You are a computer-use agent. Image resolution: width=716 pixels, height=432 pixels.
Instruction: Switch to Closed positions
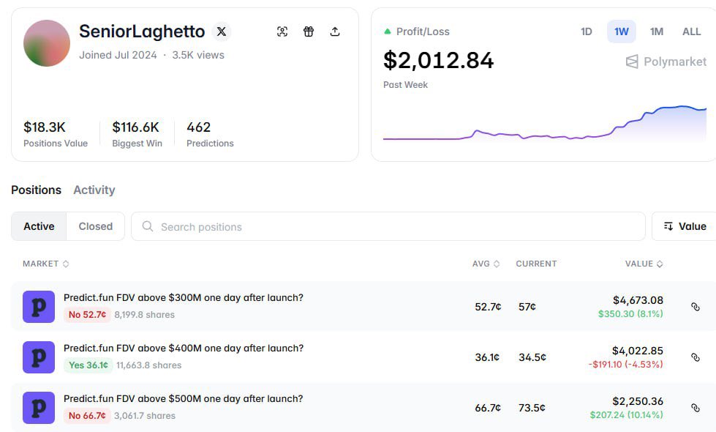(x=95, y=226)
